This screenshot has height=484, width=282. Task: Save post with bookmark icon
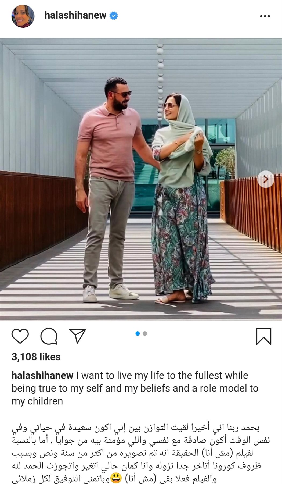[263, 336]
